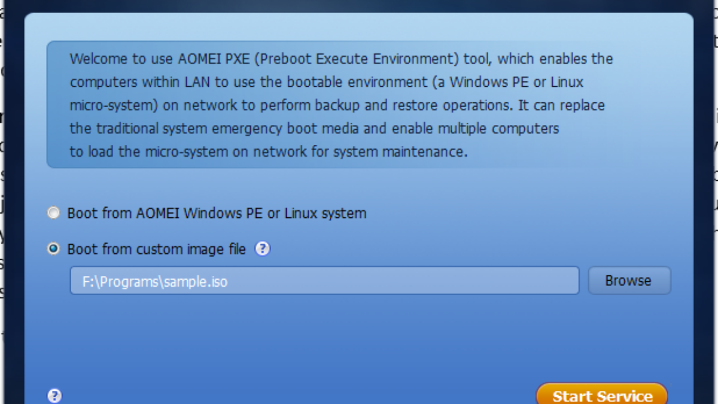Click empty space right of custom image help icon
This screenshot has height=404, width=718.
click(449, 249)
